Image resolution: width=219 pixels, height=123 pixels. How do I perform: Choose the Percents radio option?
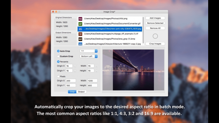click(x=58, y=61)
